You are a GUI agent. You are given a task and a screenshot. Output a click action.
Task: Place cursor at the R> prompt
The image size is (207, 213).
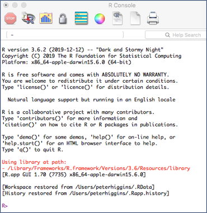(5, 206)
